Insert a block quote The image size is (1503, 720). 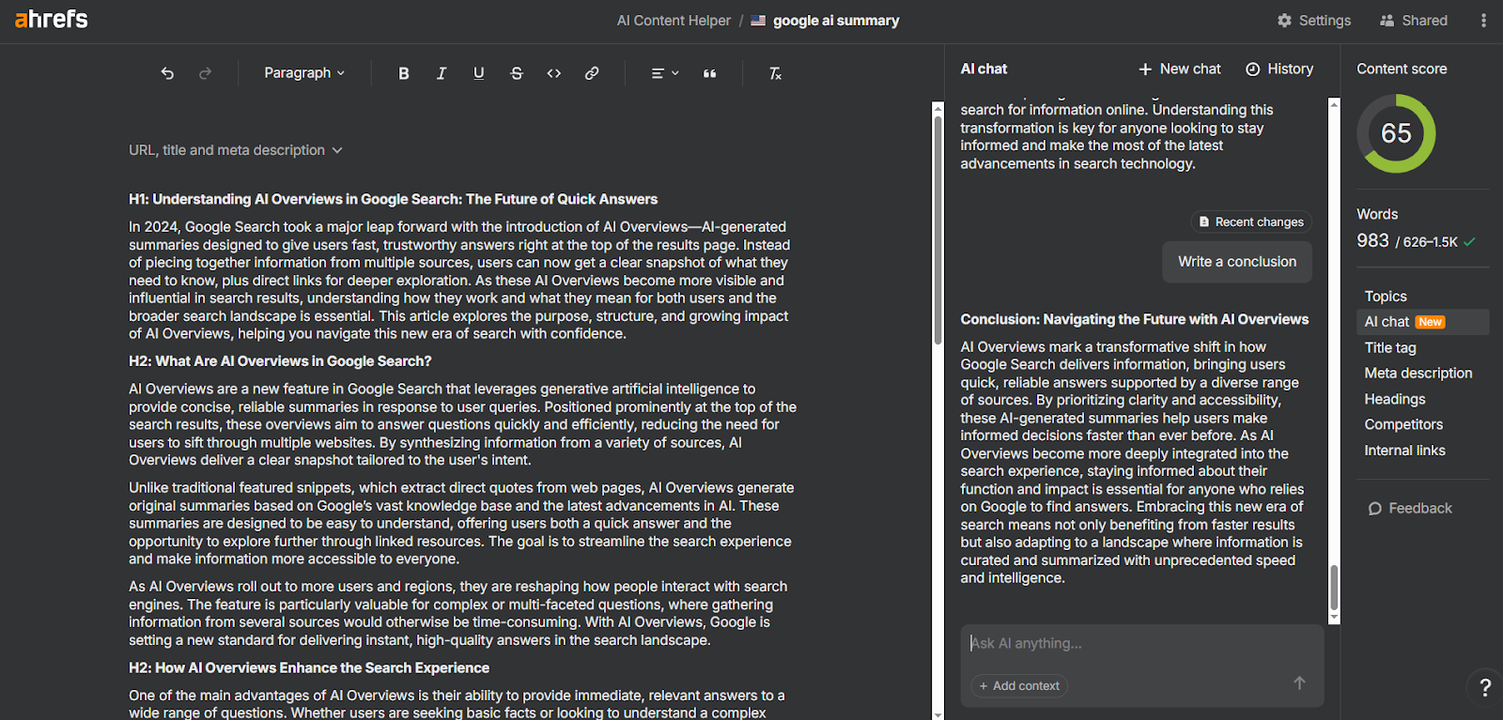coord(710,73)
